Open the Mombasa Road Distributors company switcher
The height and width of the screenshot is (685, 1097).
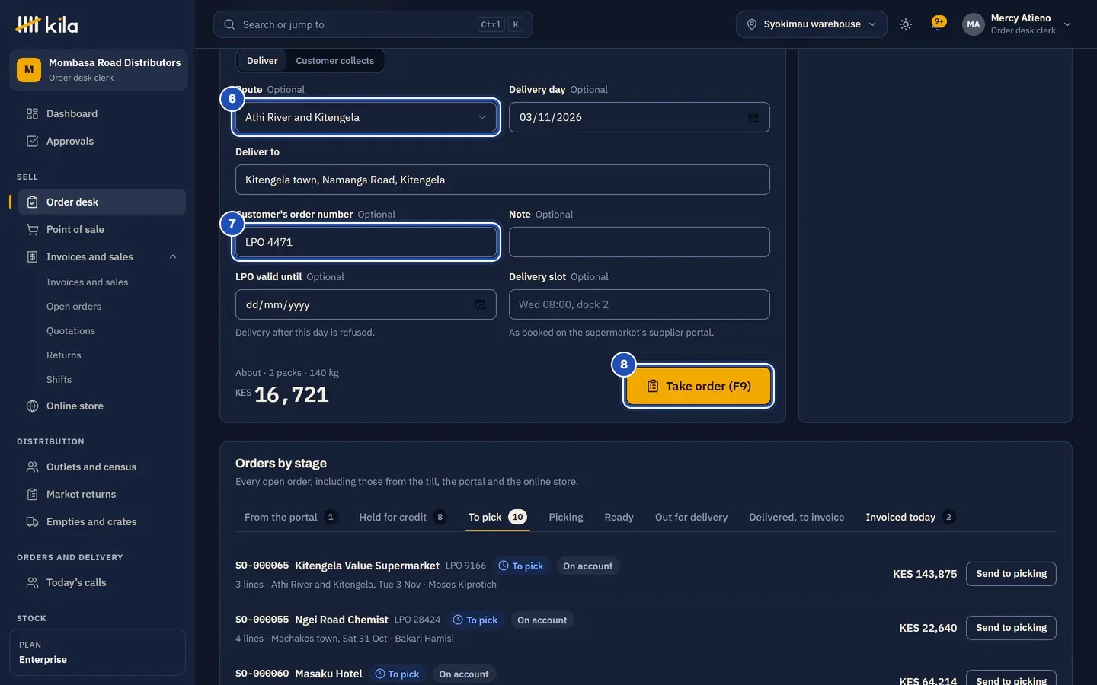click(98, 70)
